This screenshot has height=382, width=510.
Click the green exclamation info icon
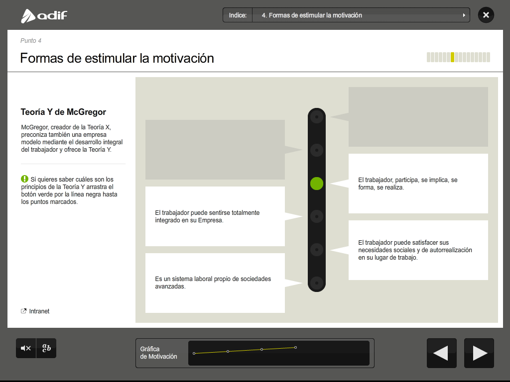[24, 179]
